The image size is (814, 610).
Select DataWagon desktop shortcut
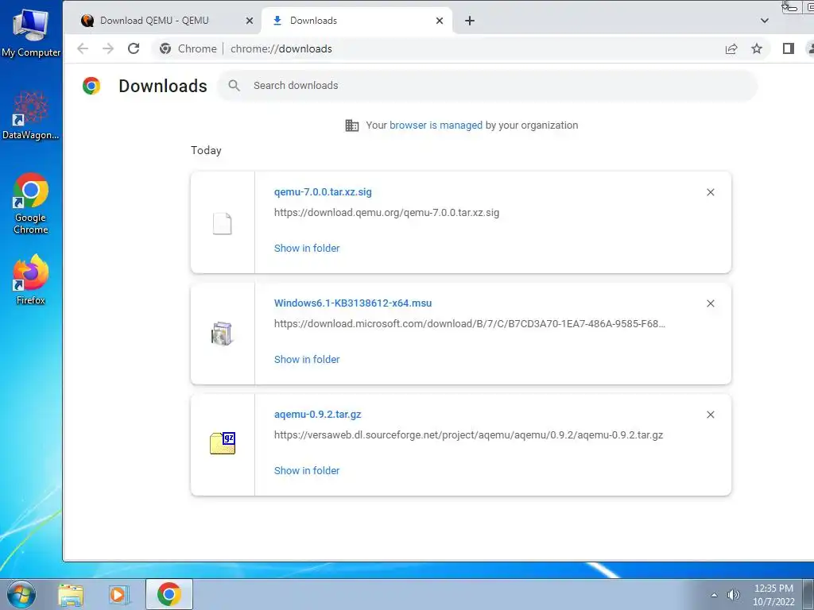click(x=31, y=115)
